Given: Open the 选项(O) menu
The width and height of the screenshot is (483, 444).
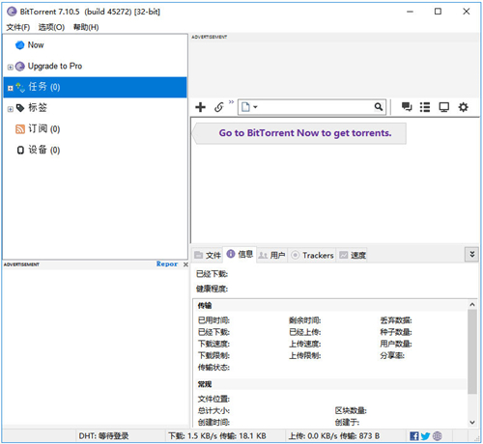Looking at the screenshot, I should 51,27.
